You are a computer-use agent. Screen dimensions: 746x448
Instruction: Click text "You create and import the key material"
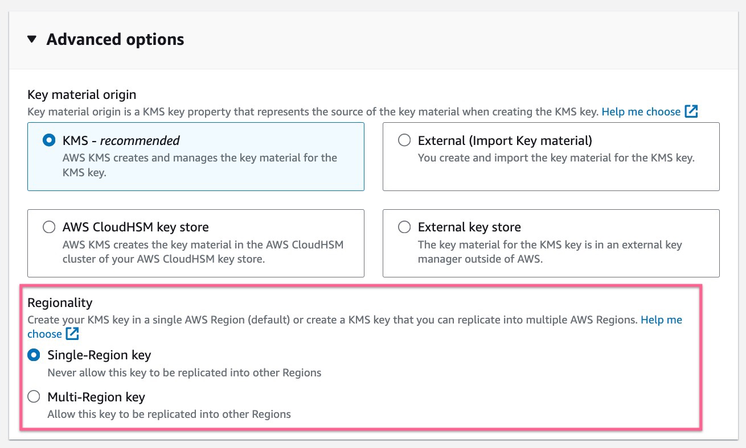pyautogui.click(x=508, y=157)
